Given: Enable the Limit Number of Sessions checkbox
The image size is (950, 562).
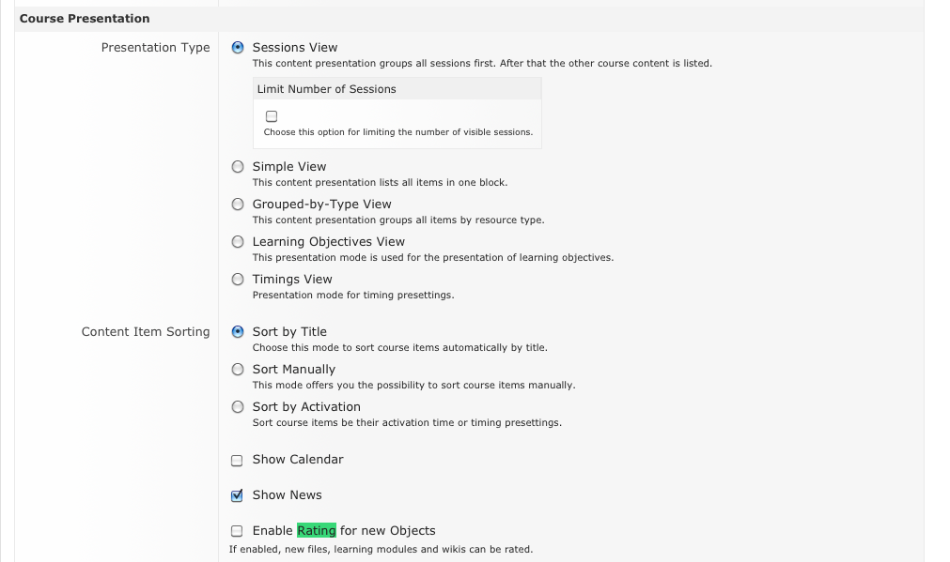Looking at the screenshot, I should (272, 116).
